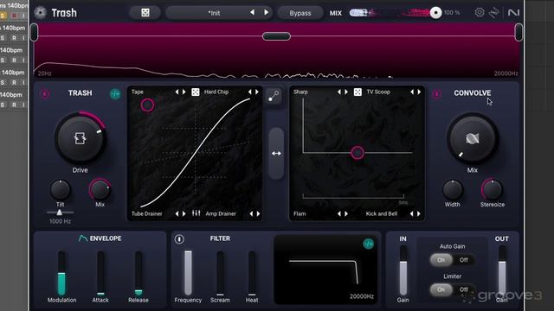Screen dimensions: 554x311
Task: Step Flam impulse to previous
Action: pos(338,213)
